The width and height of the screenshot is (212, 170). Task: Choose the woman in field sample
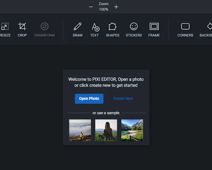pyautogui.click(x=106, y=130)
